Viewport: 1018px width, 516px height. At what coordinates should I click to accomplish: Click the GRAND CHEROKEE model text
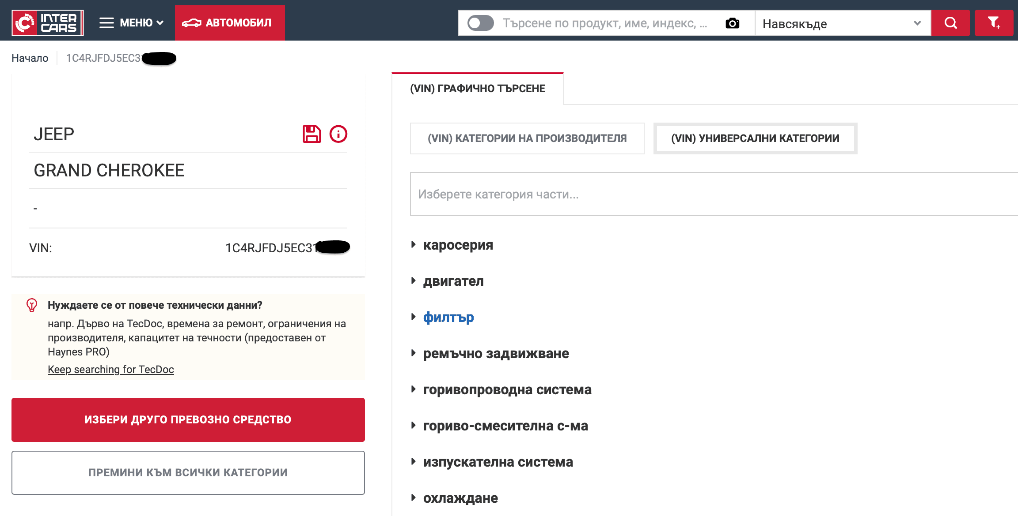coord(109,170)
